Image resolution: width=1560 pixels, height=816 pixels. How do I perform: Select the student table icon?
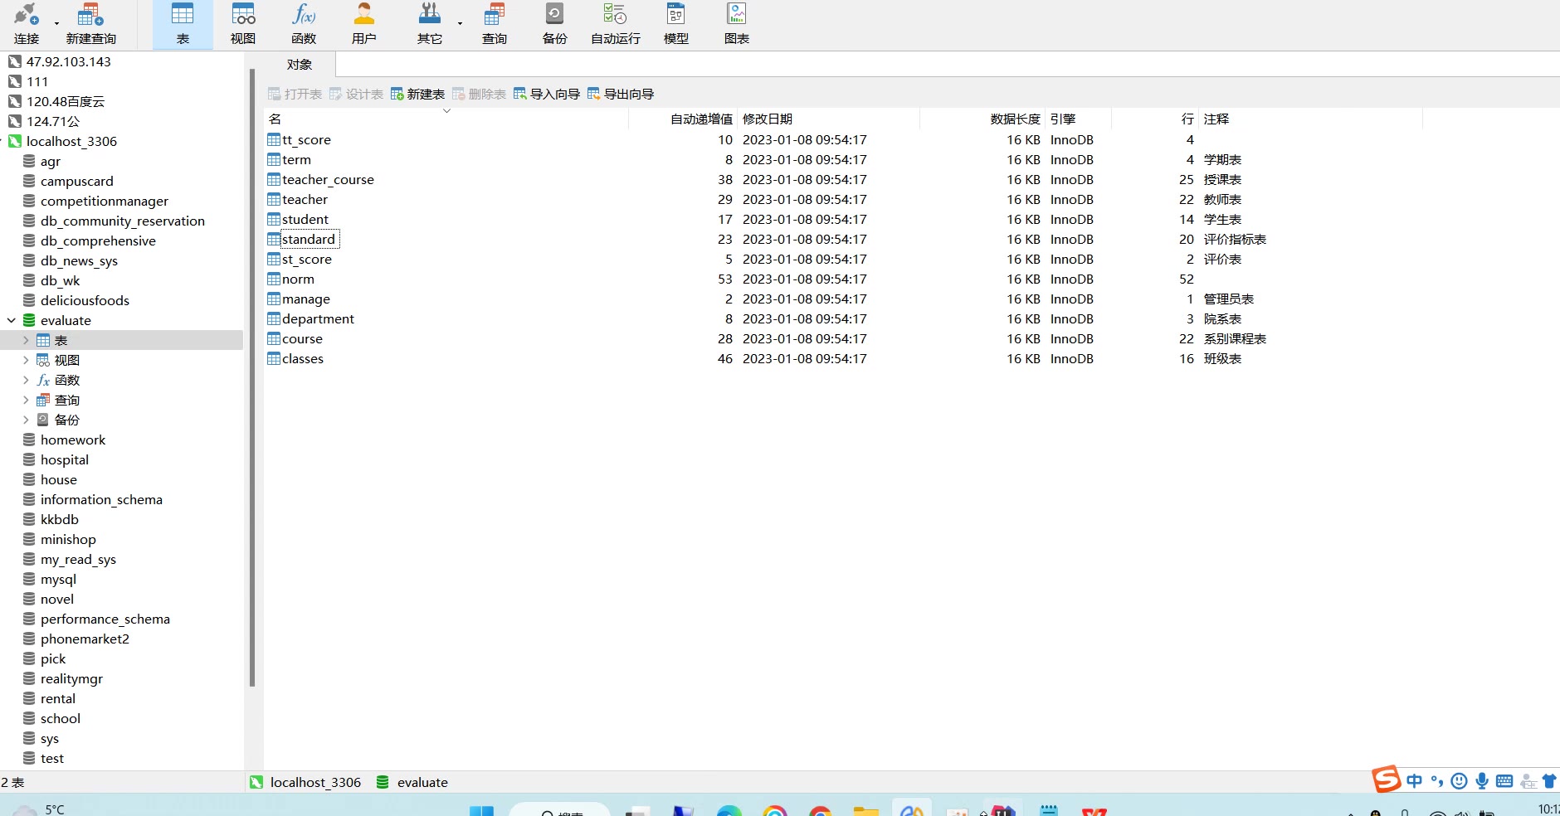(274, 219)
